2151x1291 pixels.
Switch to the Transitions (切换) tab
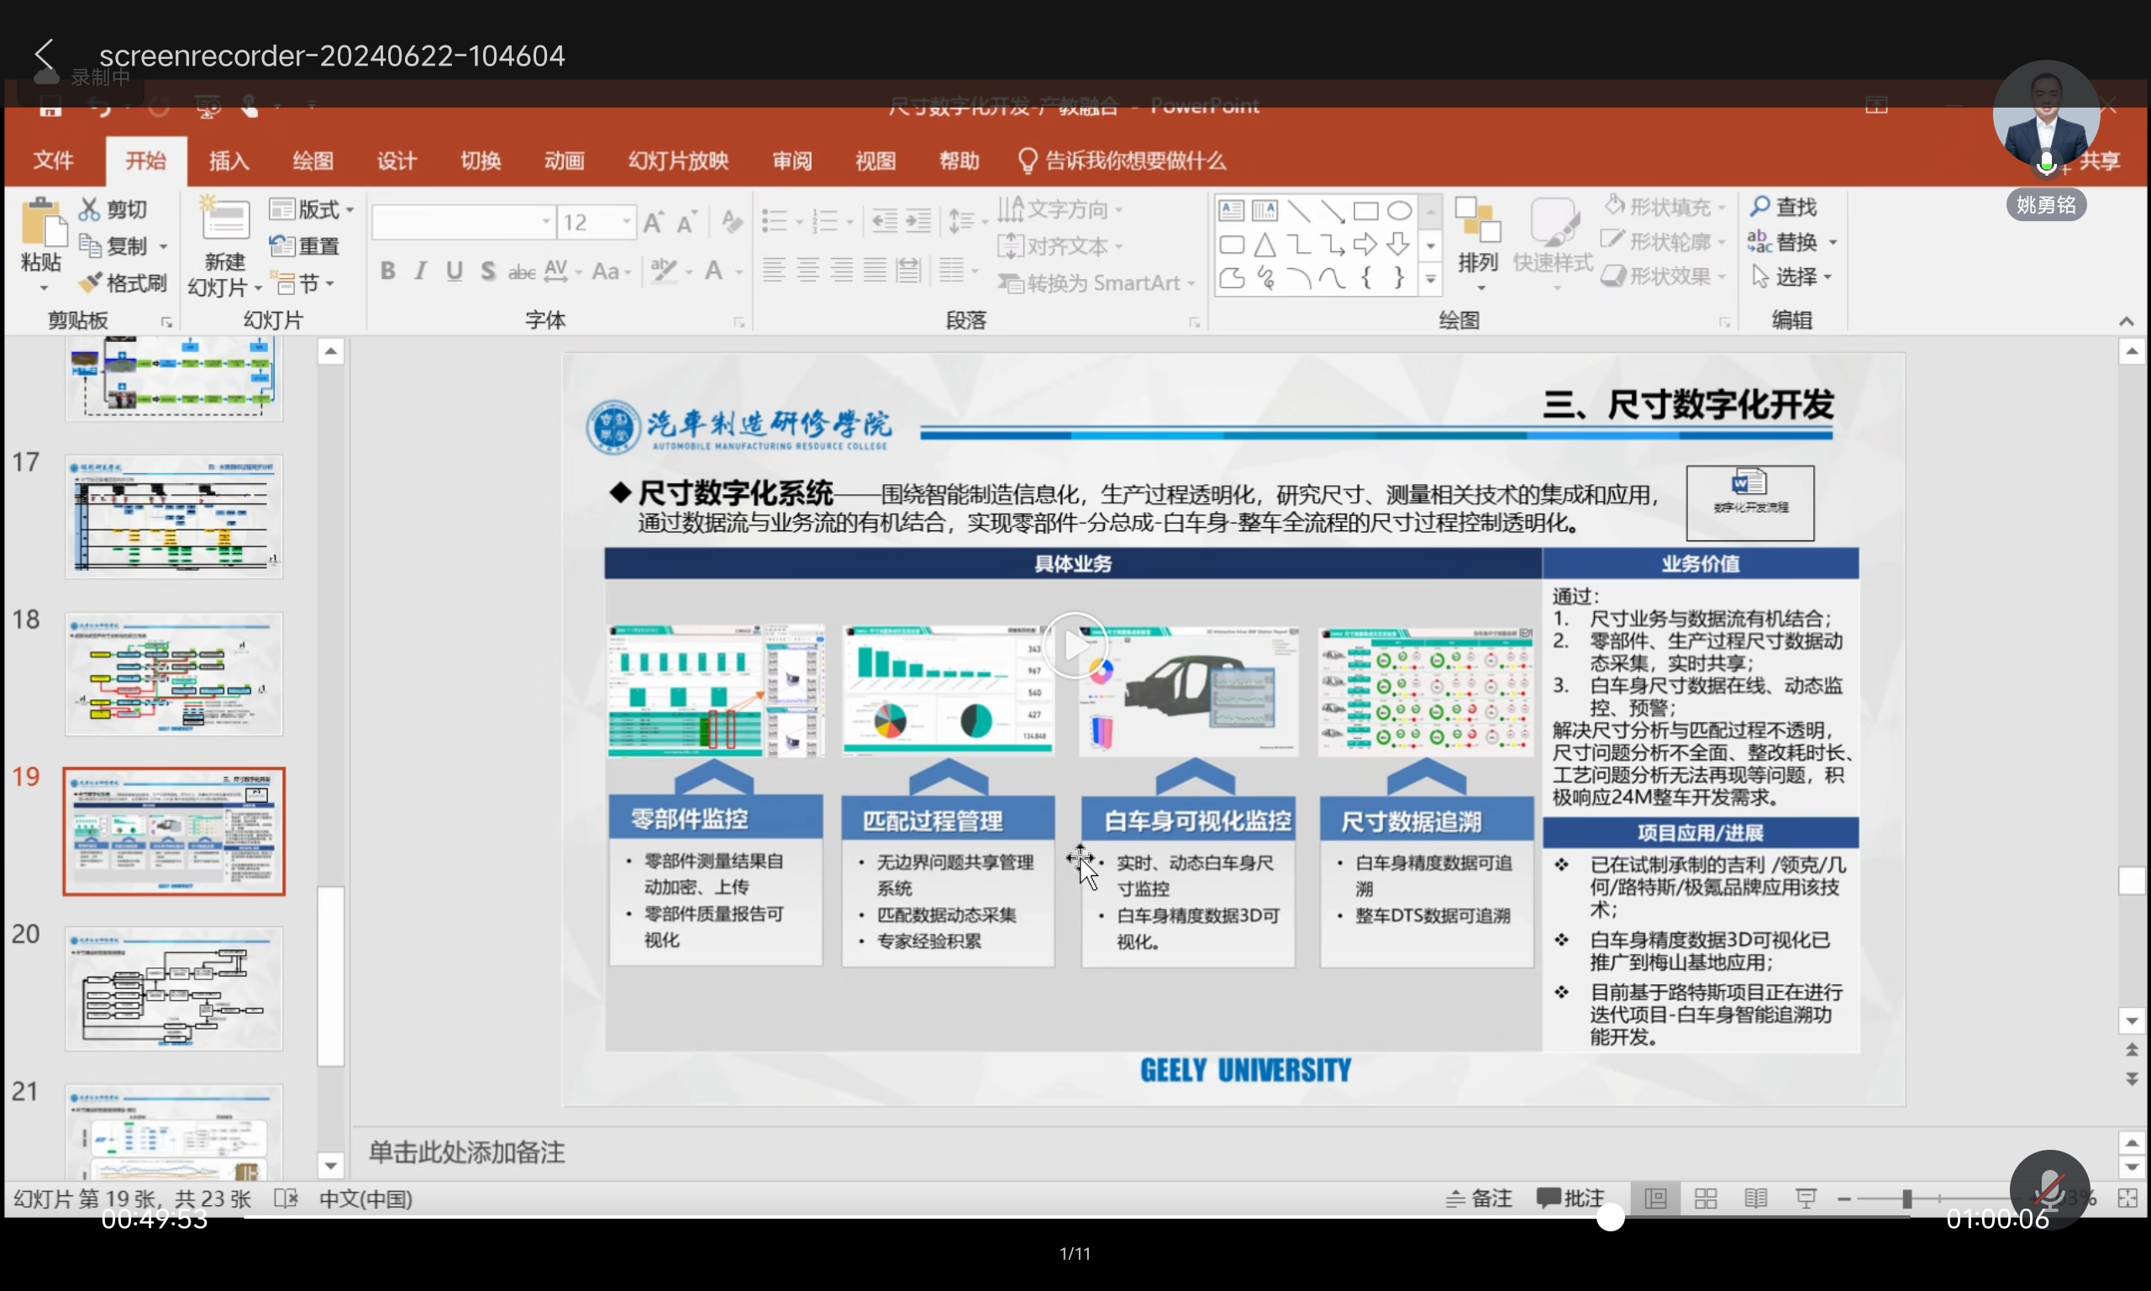tap(481, 161)
